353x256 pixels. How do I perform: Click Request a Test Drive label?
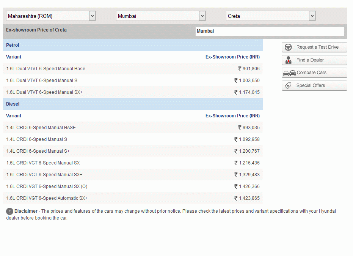click(317, 47)
